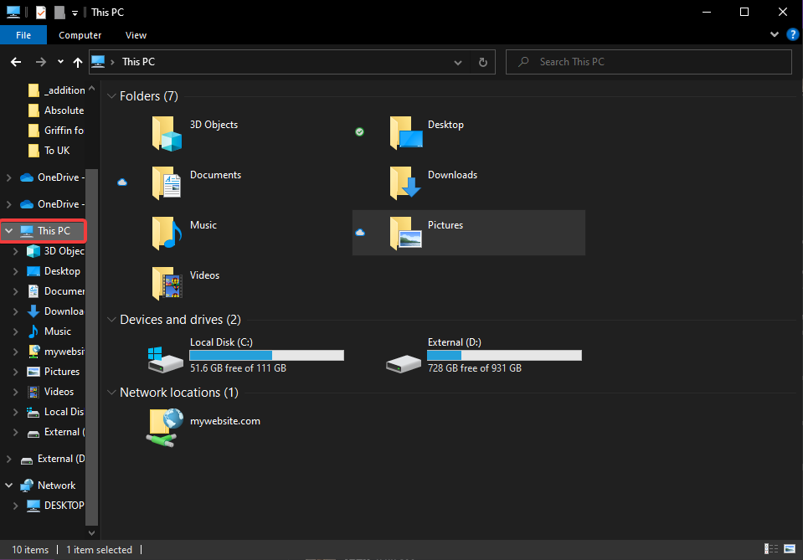
Task: Collapse the This PC tree node
Action: (x=8, y=231)
